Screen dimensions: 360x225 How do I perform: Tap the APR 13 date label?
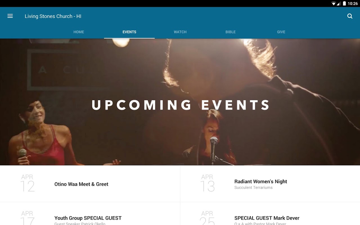[207, 183]
